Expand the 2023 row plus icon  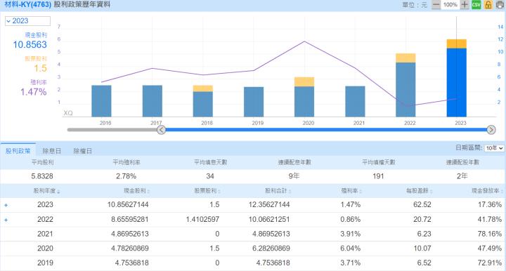coord(6,205)
